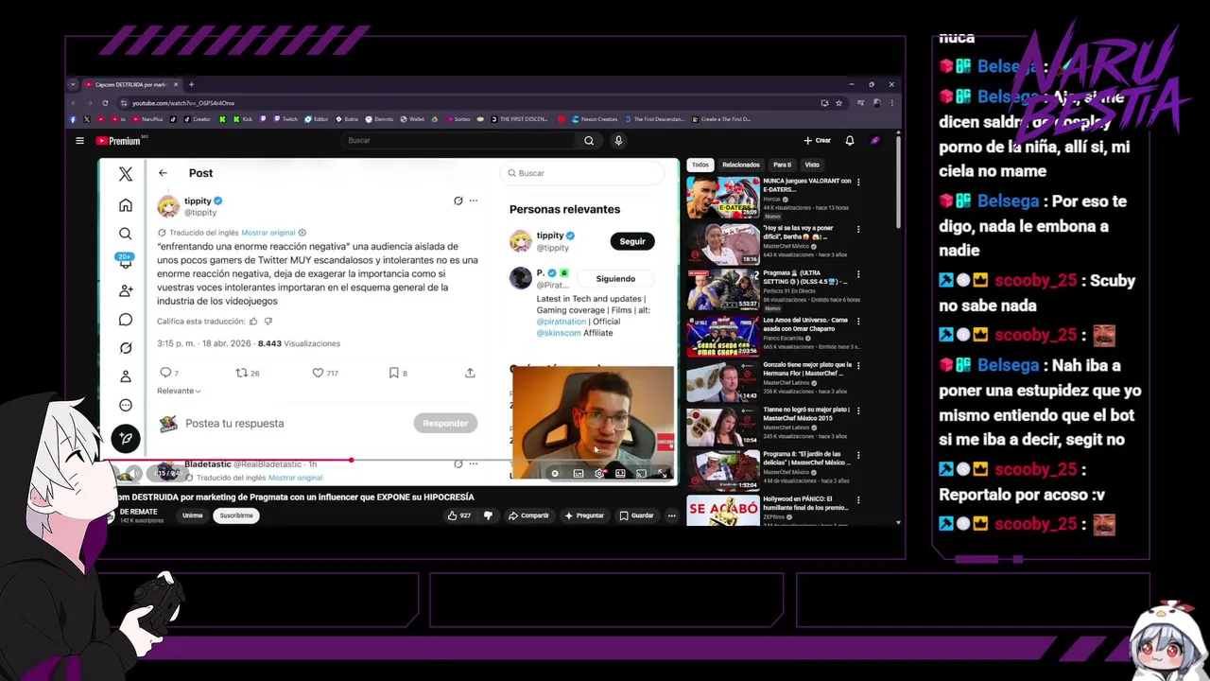Focus the YouTube Buscar search field

coord(459,141)
